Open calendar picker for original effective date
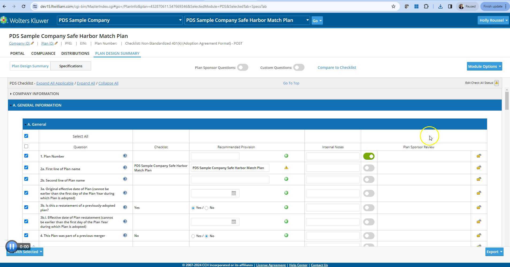Screen dimensions: 510x267 point(234,193)
